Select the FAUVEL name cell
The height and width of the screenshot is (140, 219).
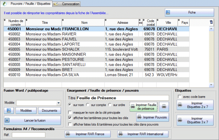(83, 39)
